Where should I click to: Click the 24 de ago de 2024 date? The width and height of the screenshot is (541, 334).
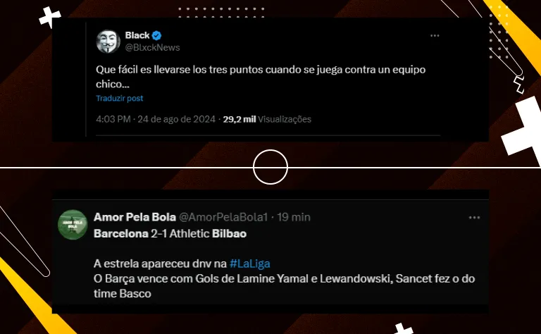[177, 119]
